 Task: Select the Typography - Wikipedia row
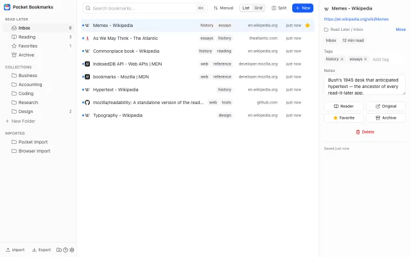pos(197,116)
